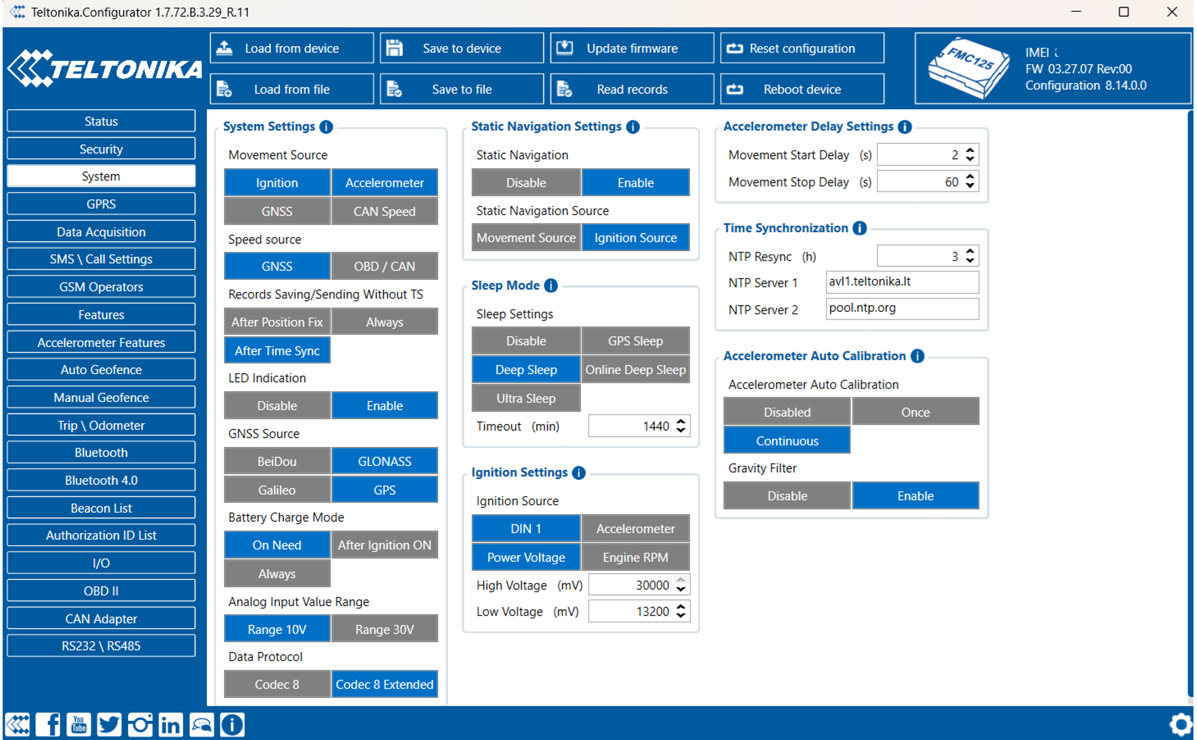1197x740 pixels.
Task: Click Load from file
Action: (x=292, y=89)
